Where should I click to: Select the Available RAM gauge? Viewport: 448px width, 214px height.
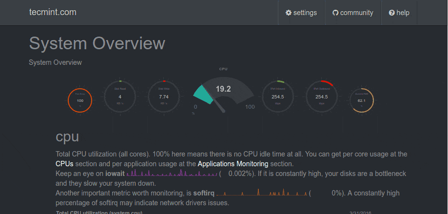(x=362, y=100)
